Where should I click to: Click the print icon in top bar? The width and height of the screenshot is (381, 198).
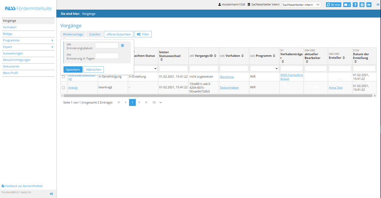362,5
